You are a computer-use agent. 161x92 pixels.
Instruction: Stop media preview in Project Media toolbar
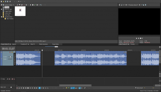point(33,5)
